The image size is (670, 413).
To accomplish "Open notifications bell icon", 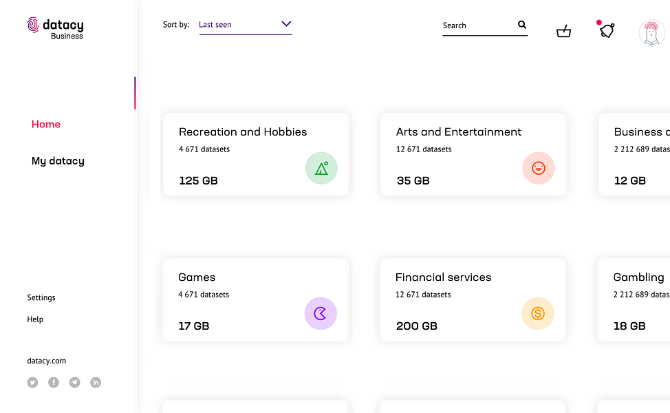I will [607, 30].
